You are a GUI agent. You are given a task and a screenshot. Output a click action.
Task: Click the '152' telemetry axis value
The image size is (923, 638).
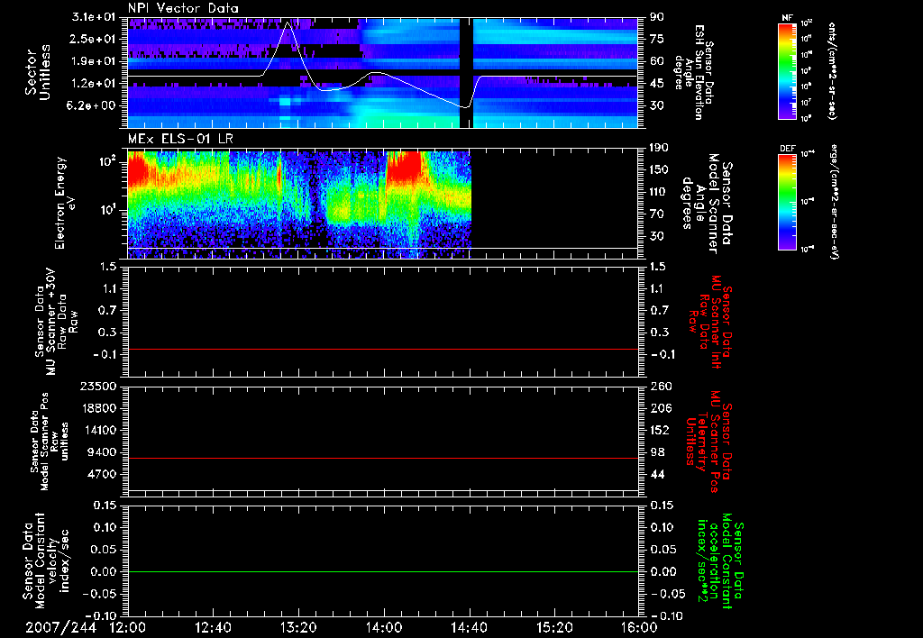coord(660,430)
